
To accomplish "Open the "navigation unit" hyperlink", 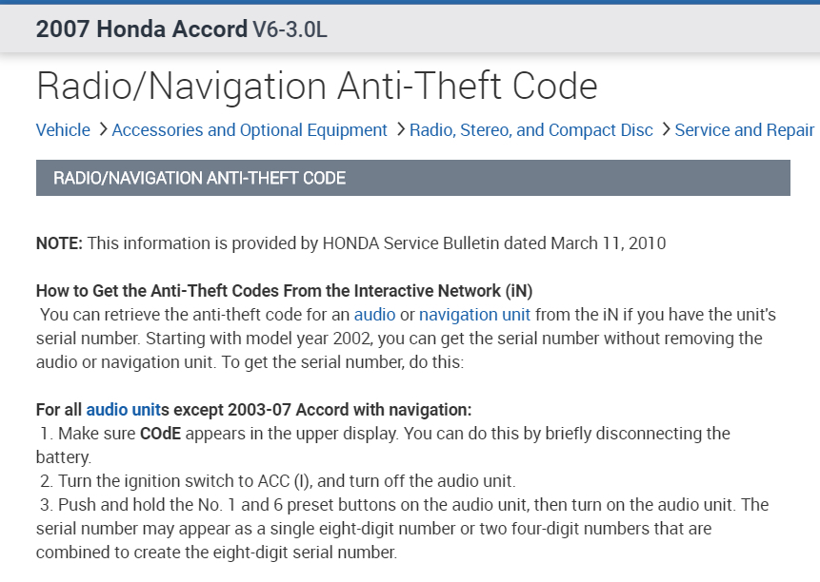I will click(x=474, y=314).
